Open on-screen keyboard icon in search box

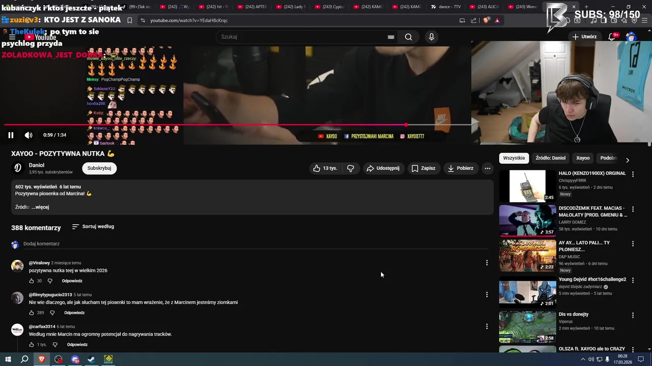391,37
